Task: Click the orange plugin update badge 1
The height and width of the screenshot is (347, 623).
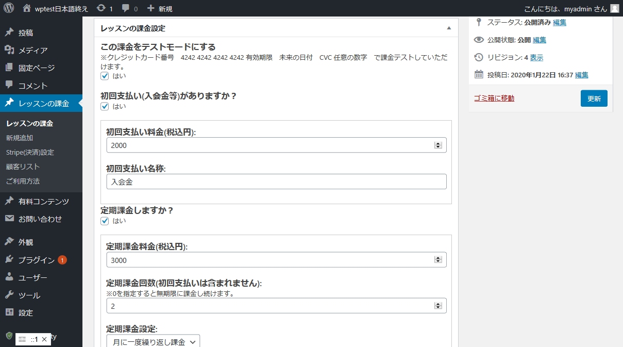Action: tap(62, 260)
